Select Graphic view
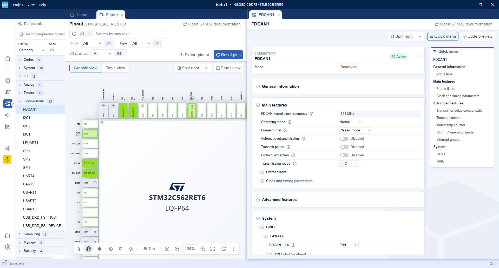The width and height of the screenshot is (499, 268). pos(86,68)
